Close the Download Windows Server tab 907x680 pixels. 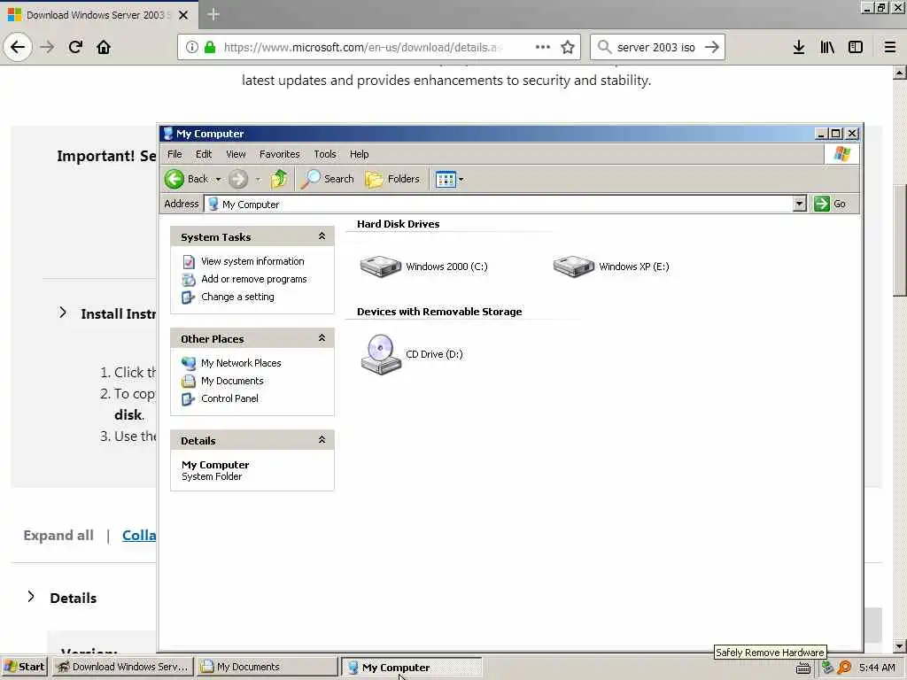pos(183,15)
